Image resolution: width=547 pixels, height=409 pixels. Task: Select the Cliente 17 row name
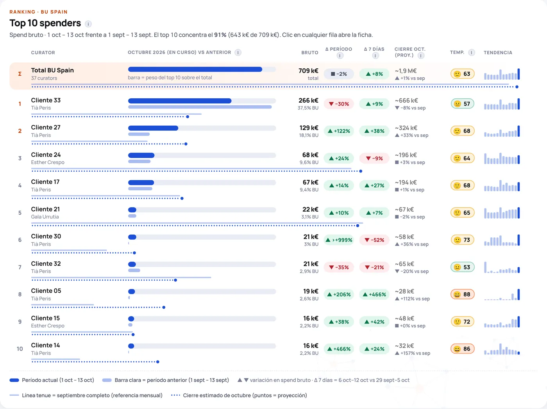(x=45, y=182)
